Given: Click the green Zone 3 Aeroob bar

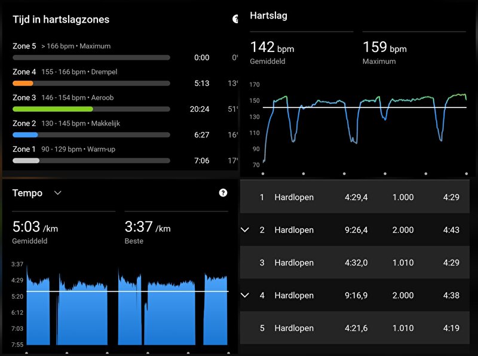Looking at the screenshot, I should (53, 109).
